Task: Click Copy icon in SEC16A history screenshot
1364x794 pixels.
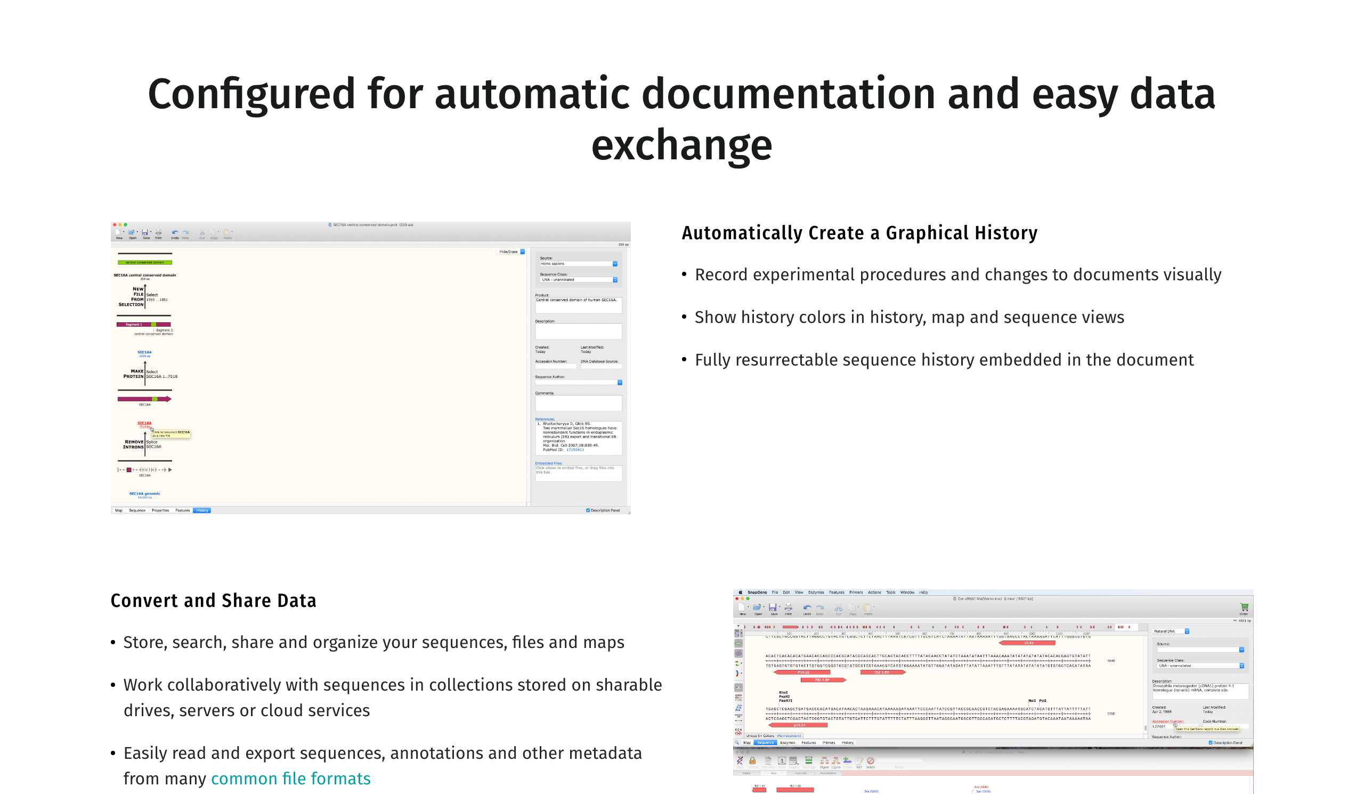Action: (213, 232)
